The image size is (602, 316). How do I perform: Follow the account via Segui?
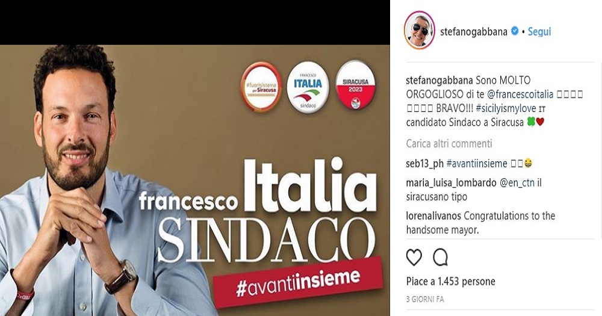539,31
